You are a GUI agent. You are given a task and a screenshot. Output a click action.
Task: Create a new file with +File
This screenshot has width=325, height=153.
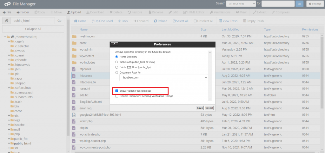click(7, 12)
